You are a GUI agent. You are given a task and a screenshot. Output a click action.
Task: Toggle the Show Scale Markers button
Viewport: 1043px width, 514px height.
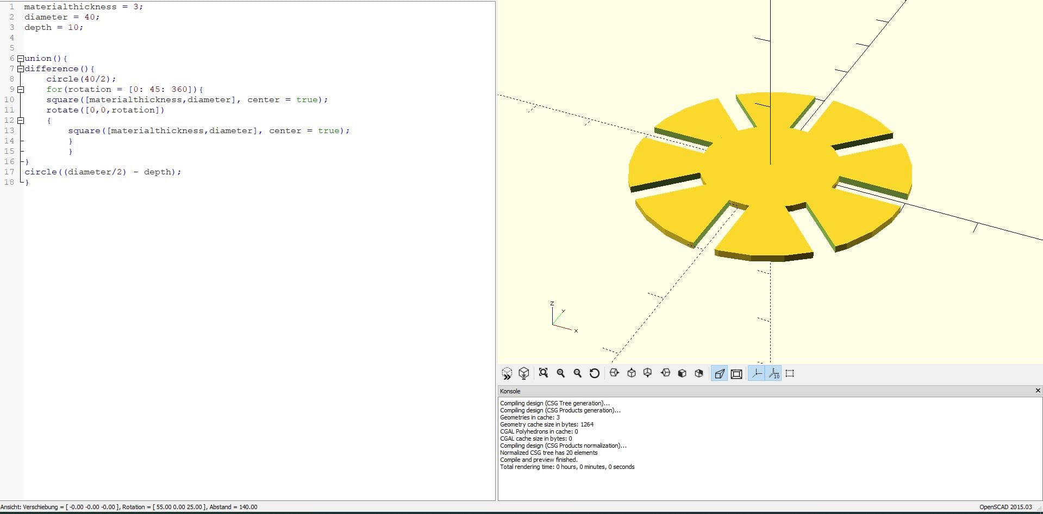773,373
